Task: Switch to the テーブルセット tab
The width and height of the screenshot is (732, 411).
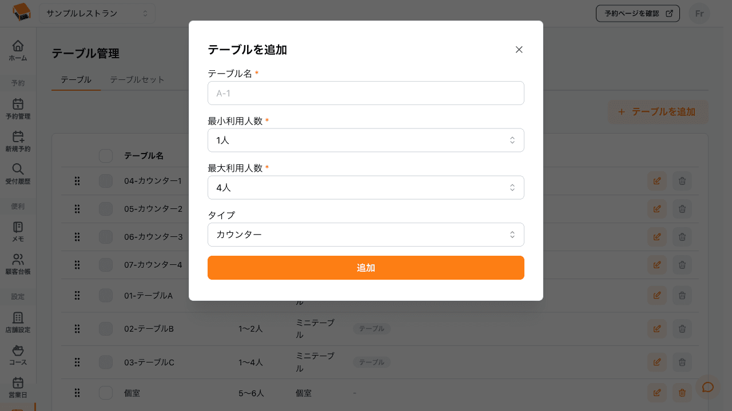Action: [x=137, y=80]
